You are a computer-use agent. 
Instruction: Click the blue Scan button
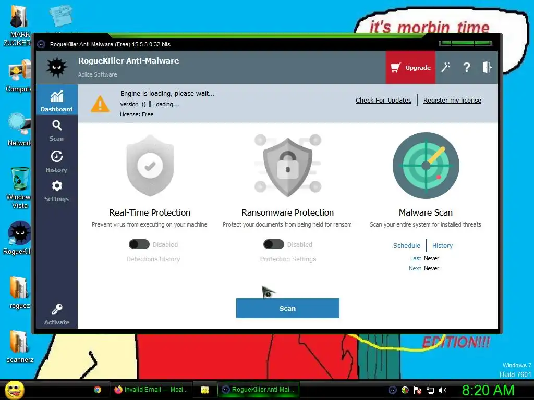[x=288, y=308]
